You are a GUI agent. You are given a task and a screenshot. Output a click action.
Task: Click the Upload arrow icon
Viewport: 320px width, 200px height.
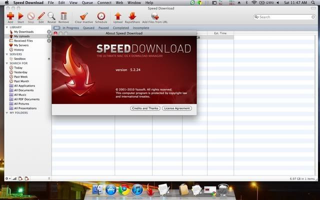pyautogui.click(x=118, y=16)
